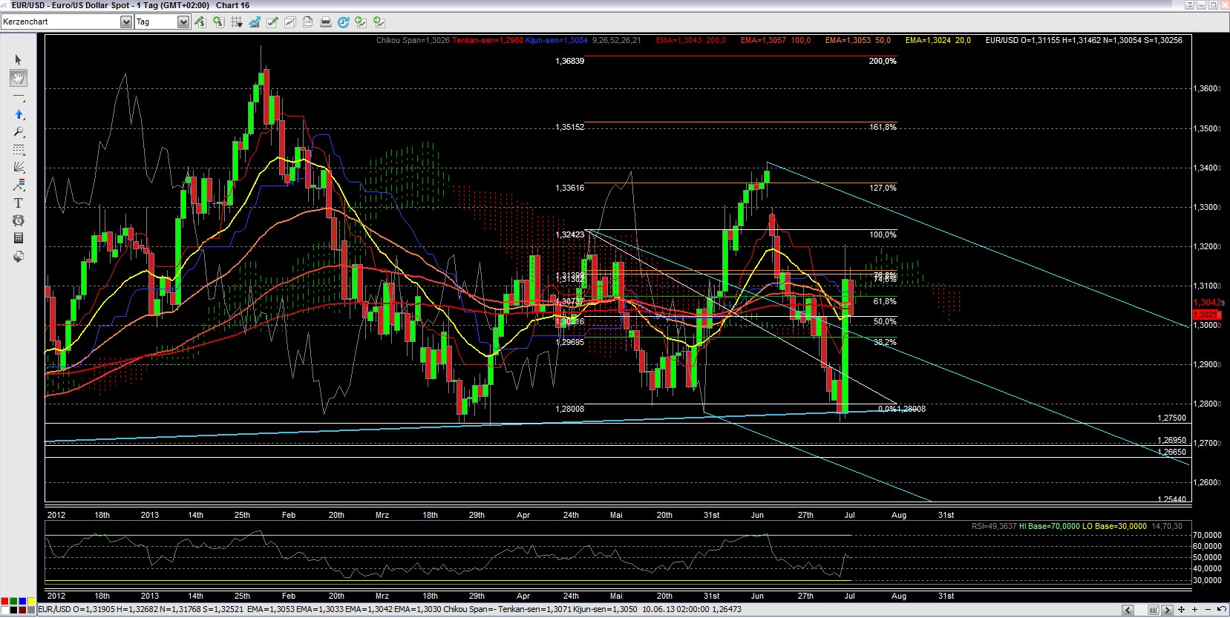Open the calculator tool
1230x618 pixels.
click(x=19, y=238)
